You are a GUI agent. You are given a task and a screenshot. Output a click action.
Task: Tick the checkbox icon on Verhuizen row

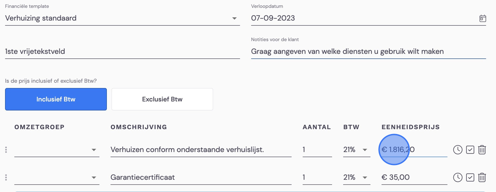coord(470,150)
